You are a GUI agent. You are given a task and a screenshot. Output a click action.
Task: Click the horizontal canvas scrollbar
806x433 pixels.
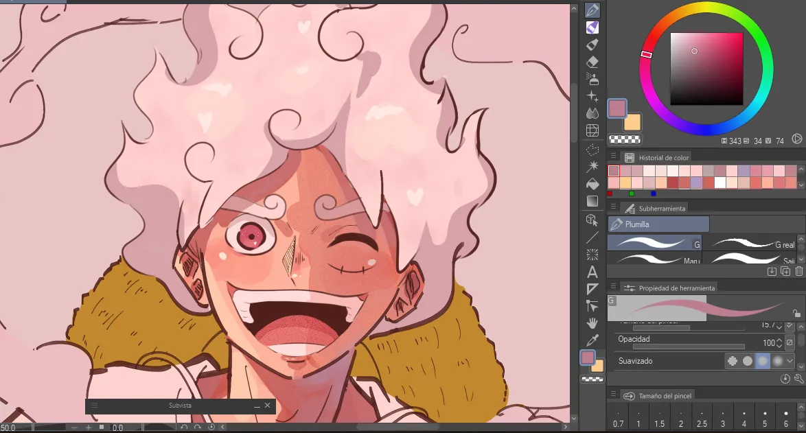pyautogui.click(x=398, y=427)
